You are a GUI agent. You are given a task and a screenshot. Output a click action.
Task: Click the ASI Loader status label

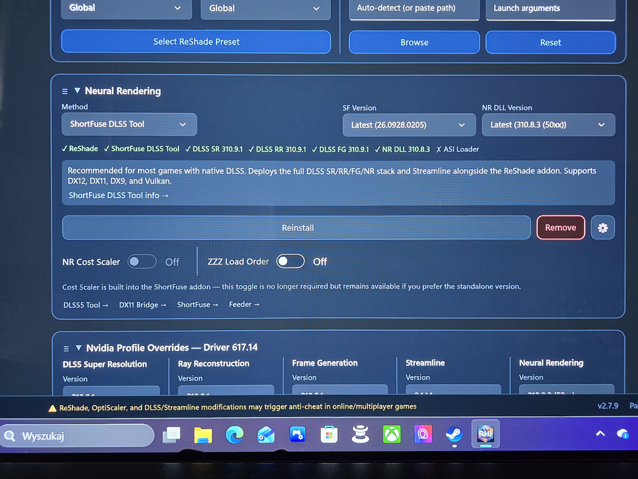[x=458, y=149]
